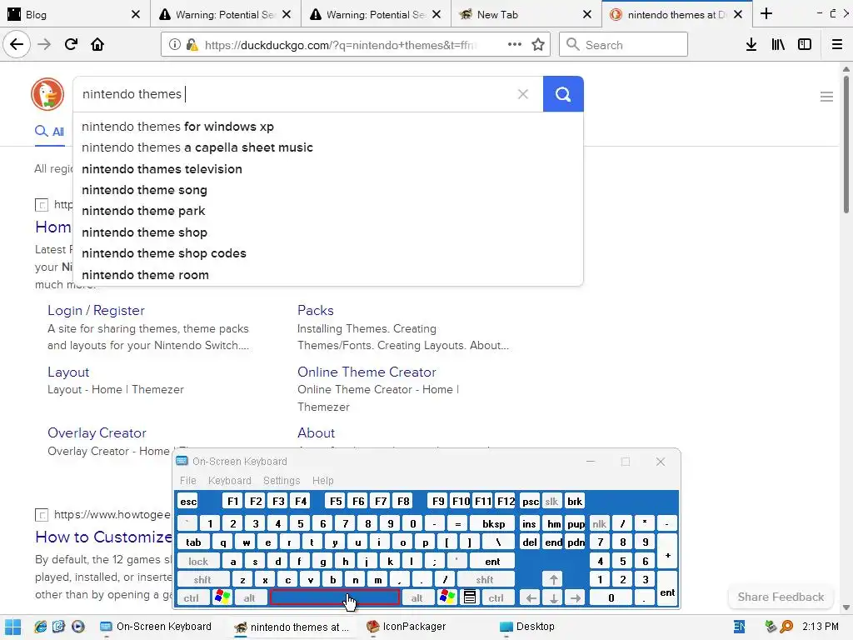The height and width of the screenshot is (640, 853).
Task: Click the Share Feedback button
Action: (781, 597)
